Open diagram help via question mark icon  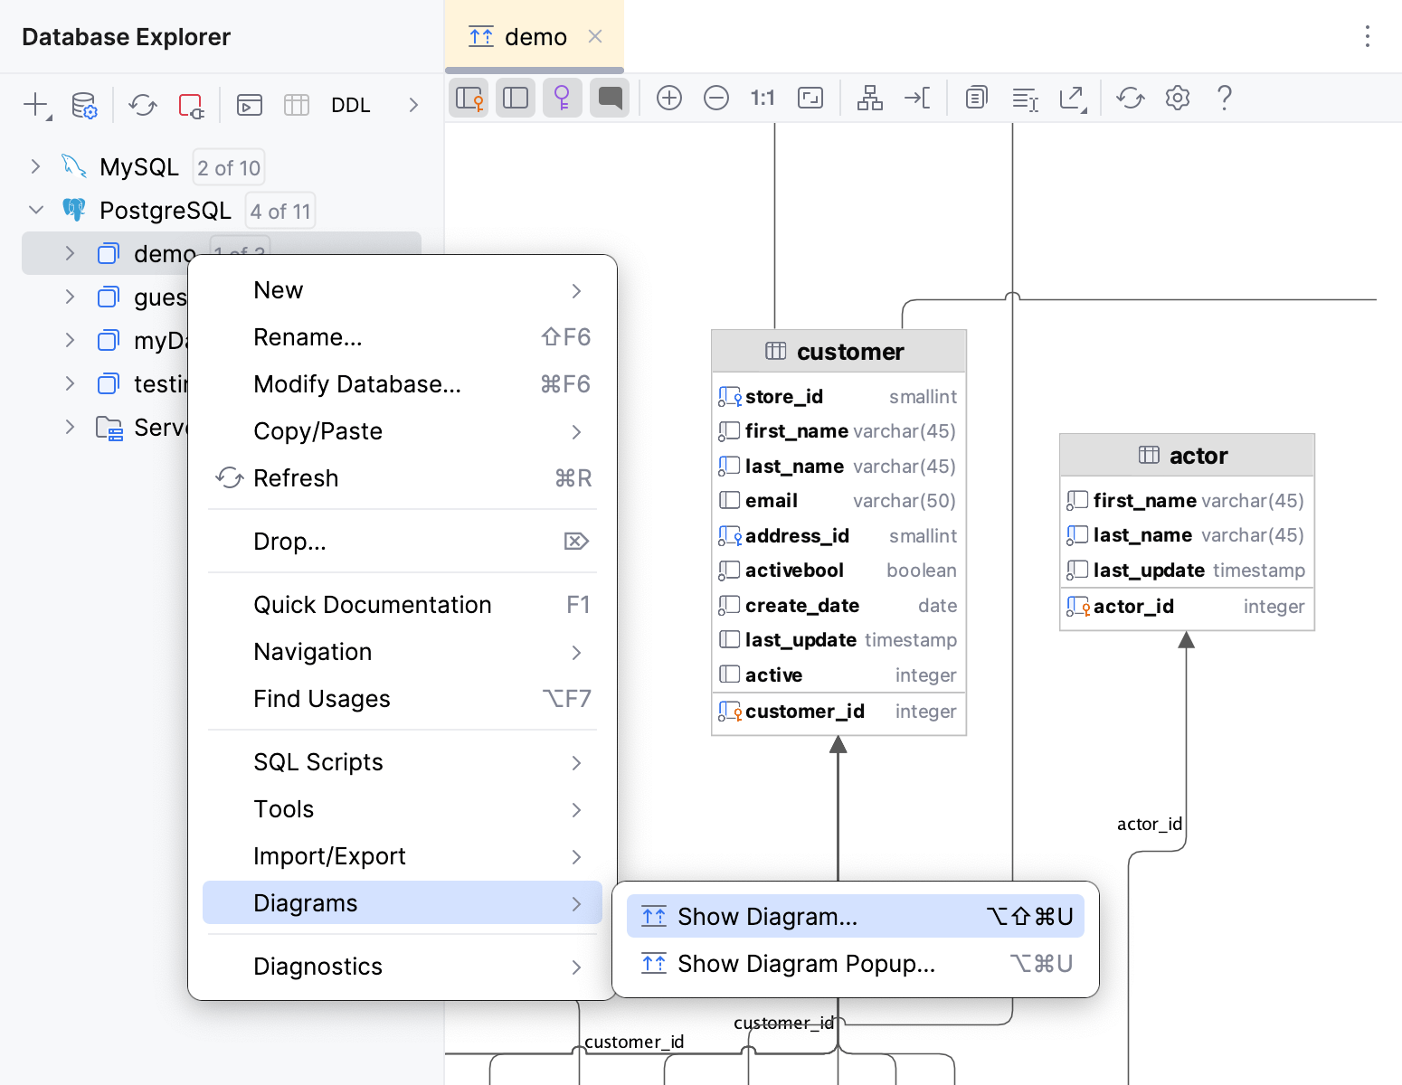tap(1225, 98)
